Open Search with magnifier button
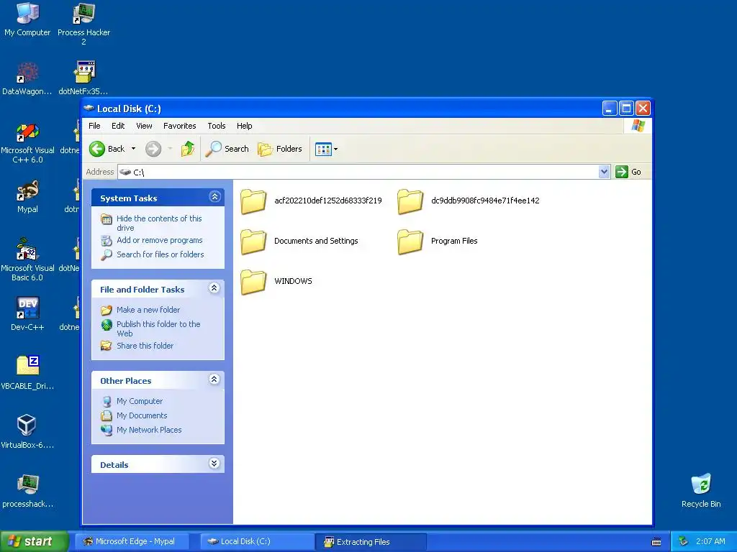Screen dimensions: 737x552 (x=227, y=149)
